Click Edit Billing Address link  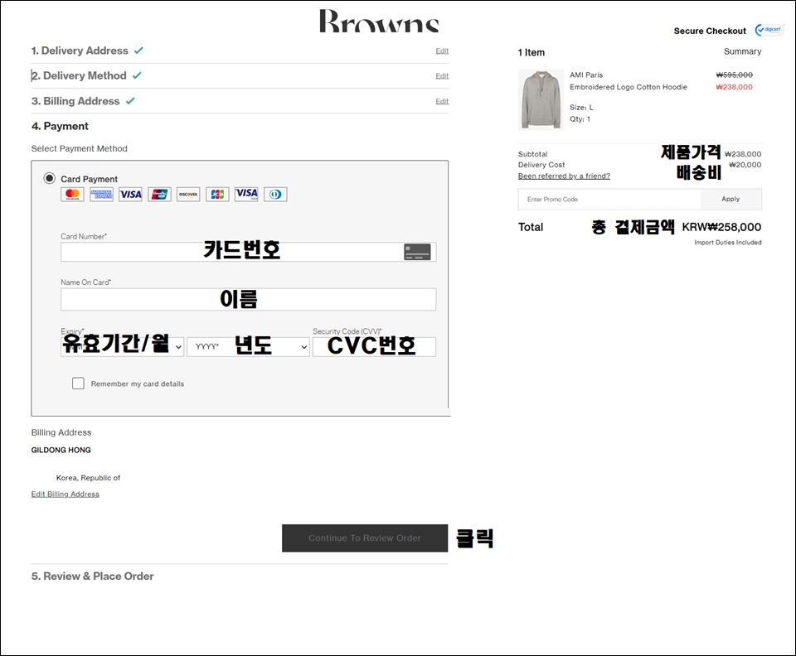tap(65, 494)
